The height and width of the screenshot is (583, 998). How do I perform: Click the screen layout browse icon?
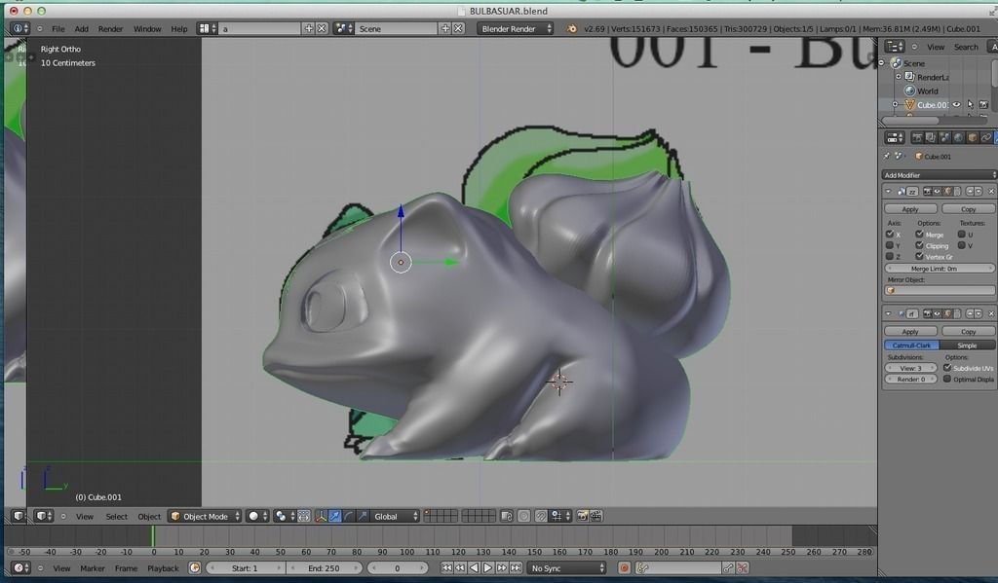pos(207,28)
